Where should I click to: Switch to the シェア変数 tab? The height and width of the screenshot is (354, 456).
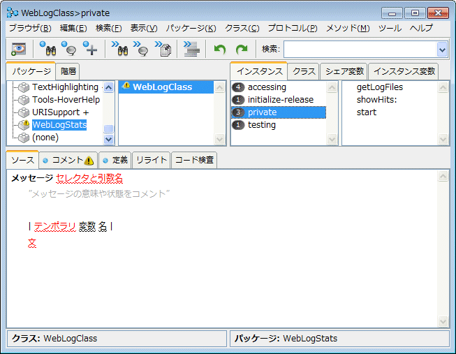point(344,71)
